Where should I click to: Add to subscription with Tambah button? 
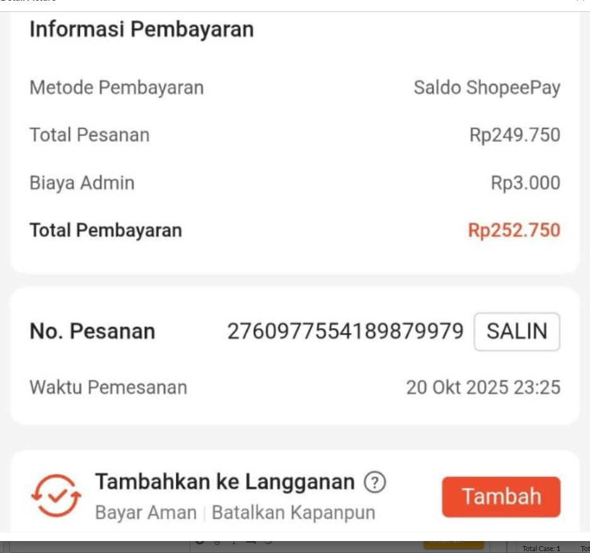[501, 496]
